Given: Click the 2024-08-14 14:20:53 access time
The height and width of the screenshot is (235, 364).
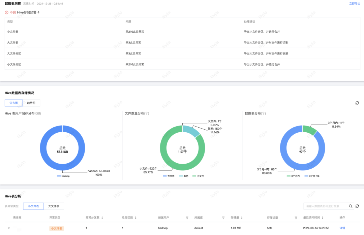Looking at the screenshot, I should pos(316,228).
